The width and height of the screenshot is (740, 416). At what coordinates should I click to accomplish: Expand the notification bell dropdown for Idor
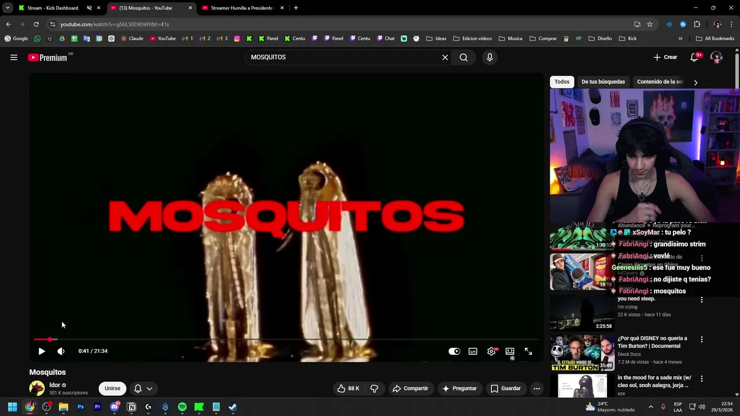tap(143, 388)
